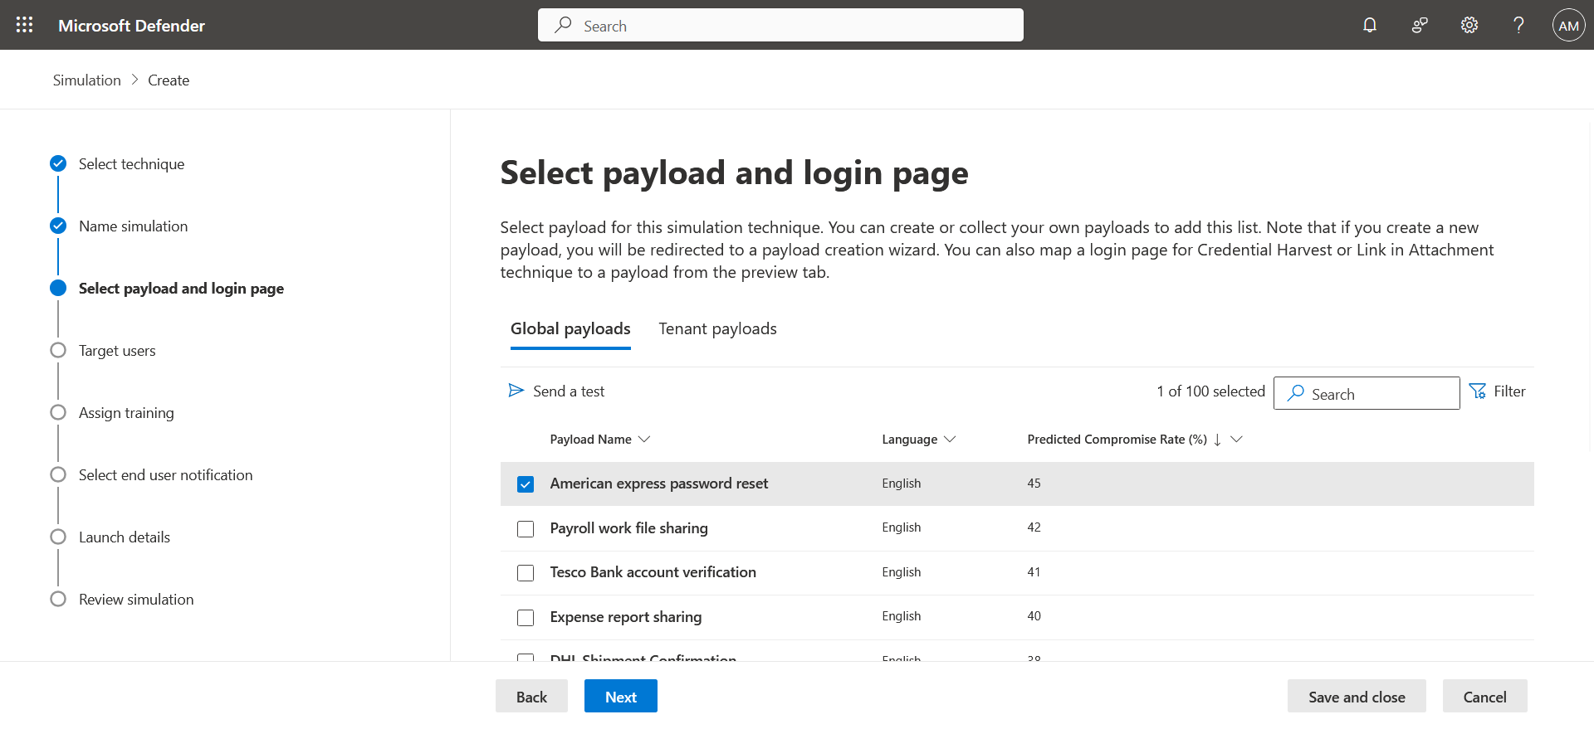The width and height of the screenshot is (1594, 729).
Task: Go to the Select technique step
Action: coord(131,164)
